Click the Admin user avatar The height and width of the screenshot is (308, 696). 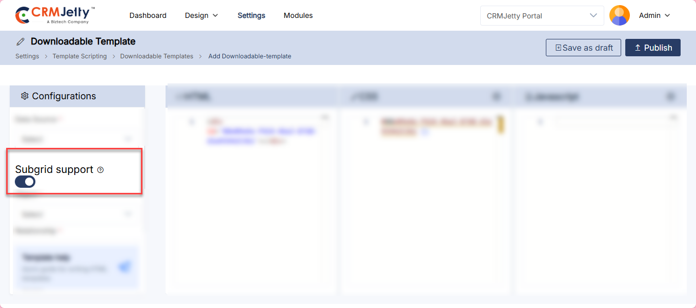click(x=619, y=15)
